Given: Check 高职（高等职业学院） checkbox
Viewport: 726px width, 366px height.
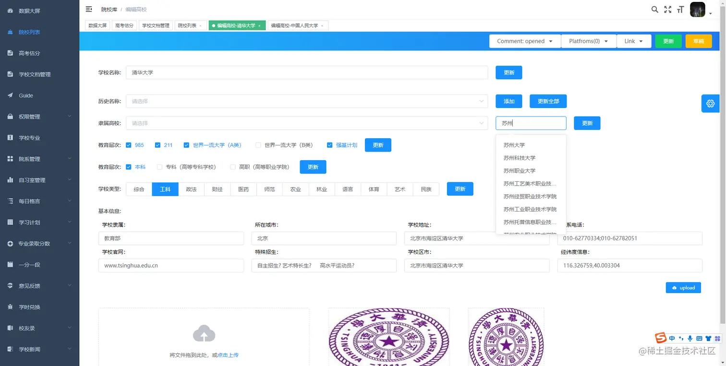Looking at the screenshot, I should coord(233,167).
